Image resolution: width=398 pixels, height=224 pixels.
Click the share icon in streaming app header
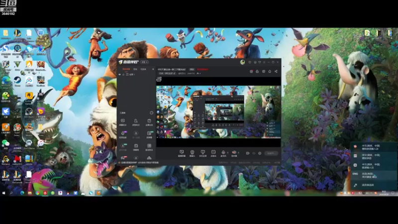coord(276,71)
